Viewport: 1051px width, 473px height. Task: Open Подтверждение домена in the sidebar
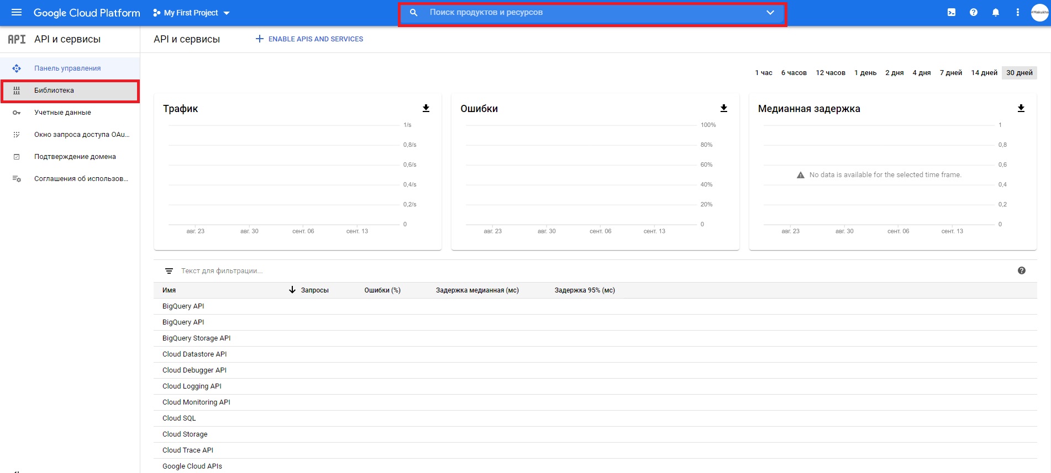point(70,157)
